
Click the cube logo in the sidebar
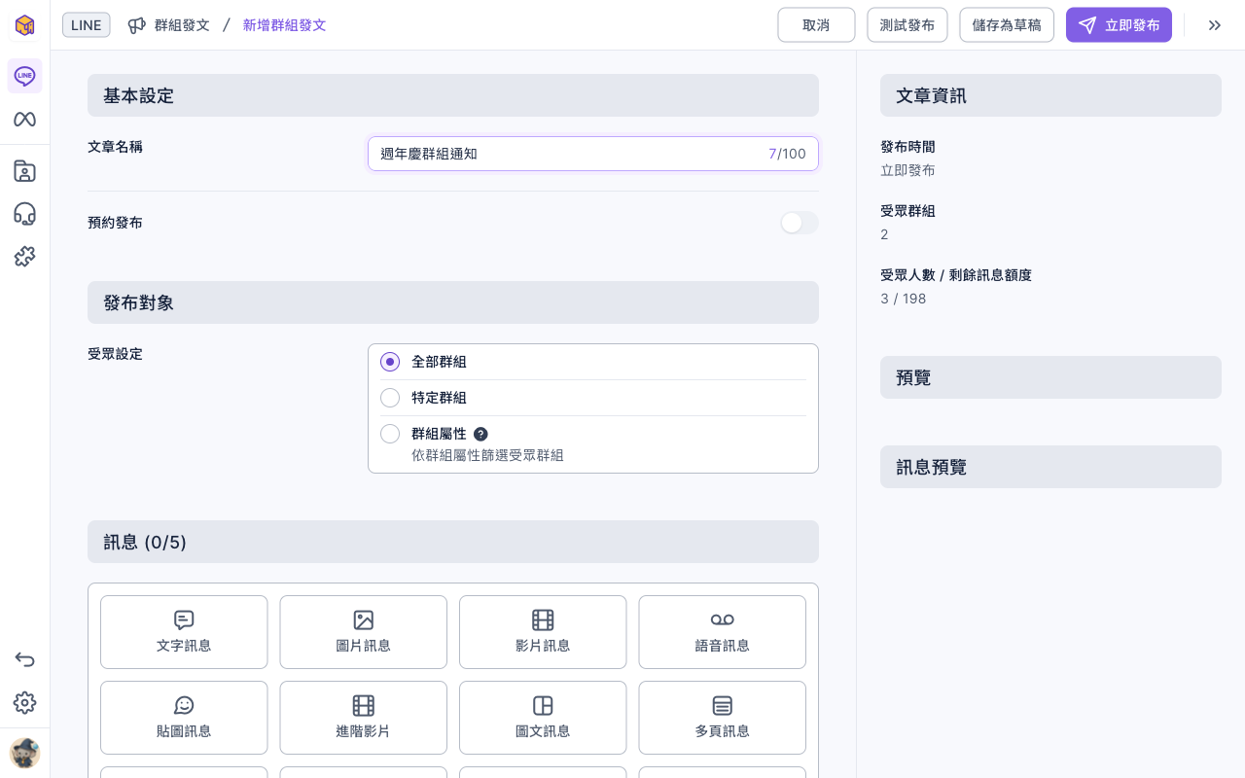click(x=24, y=25)
